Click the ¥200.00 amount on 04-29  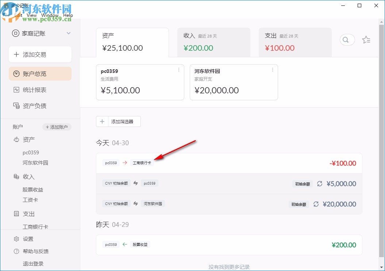(344, 245)
